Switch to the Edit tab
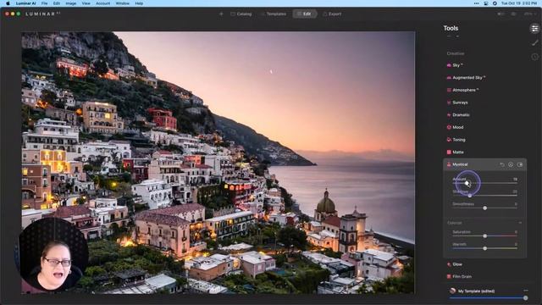The height and width of the screenshot is (305, 542). 305,14
